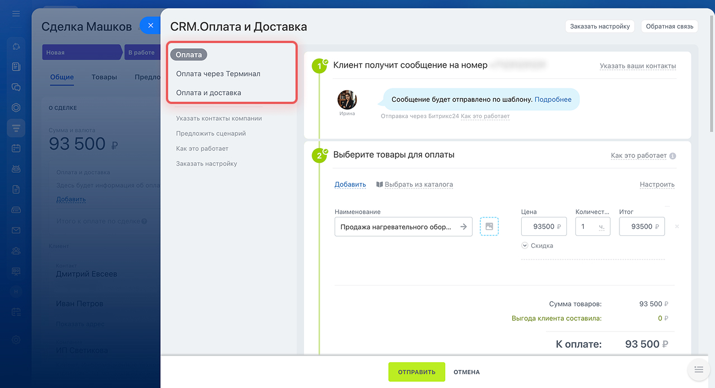
Task: Click Как это работает under message
Action: coord(485,116)
